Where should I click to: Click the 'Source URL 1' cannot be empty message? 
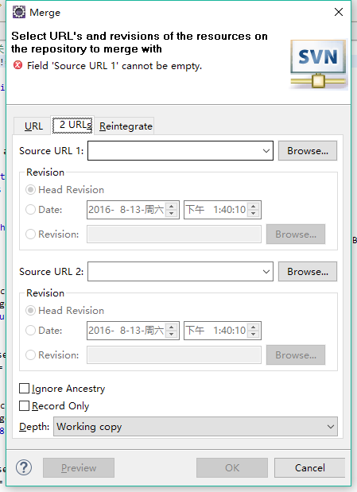[114, 66]
